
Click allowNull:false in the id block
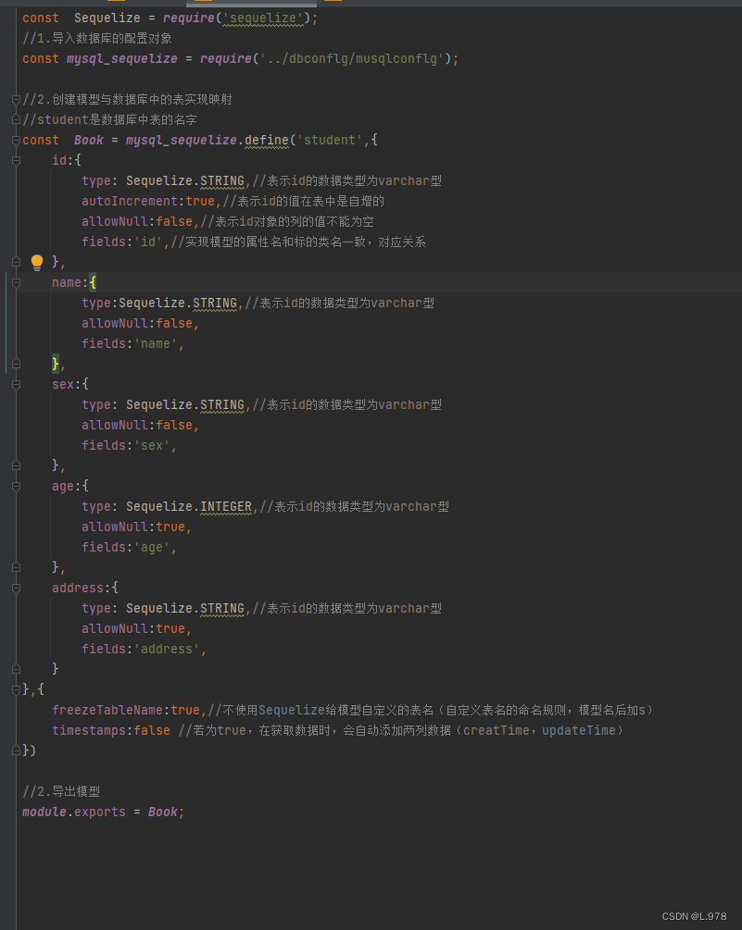pyautogui.click(x=137, y=222)
